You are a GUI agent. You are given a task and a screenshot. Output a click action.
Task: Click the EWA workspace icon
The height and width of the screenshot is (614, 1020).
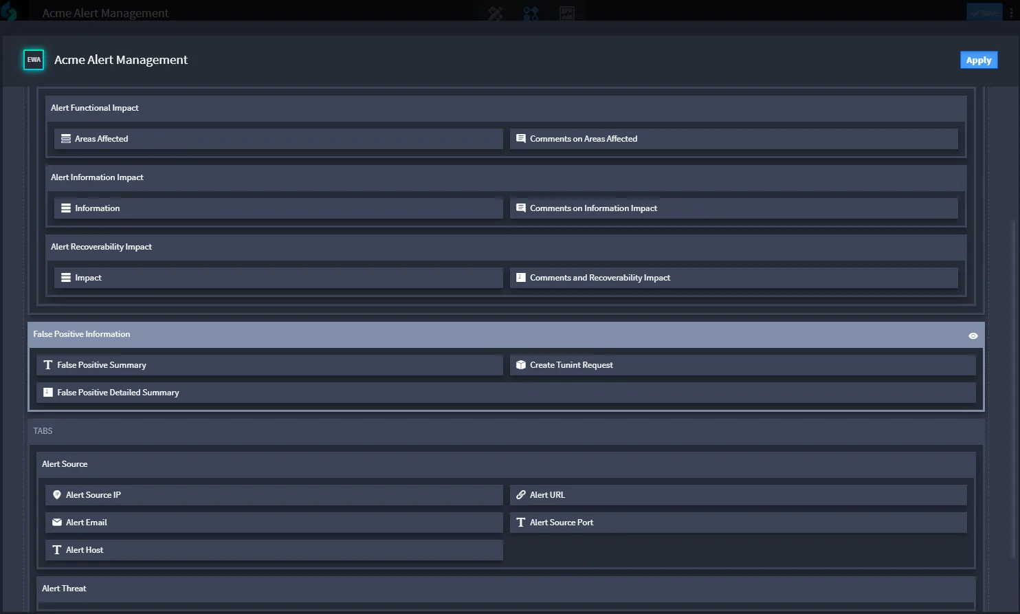click(34, 60)
